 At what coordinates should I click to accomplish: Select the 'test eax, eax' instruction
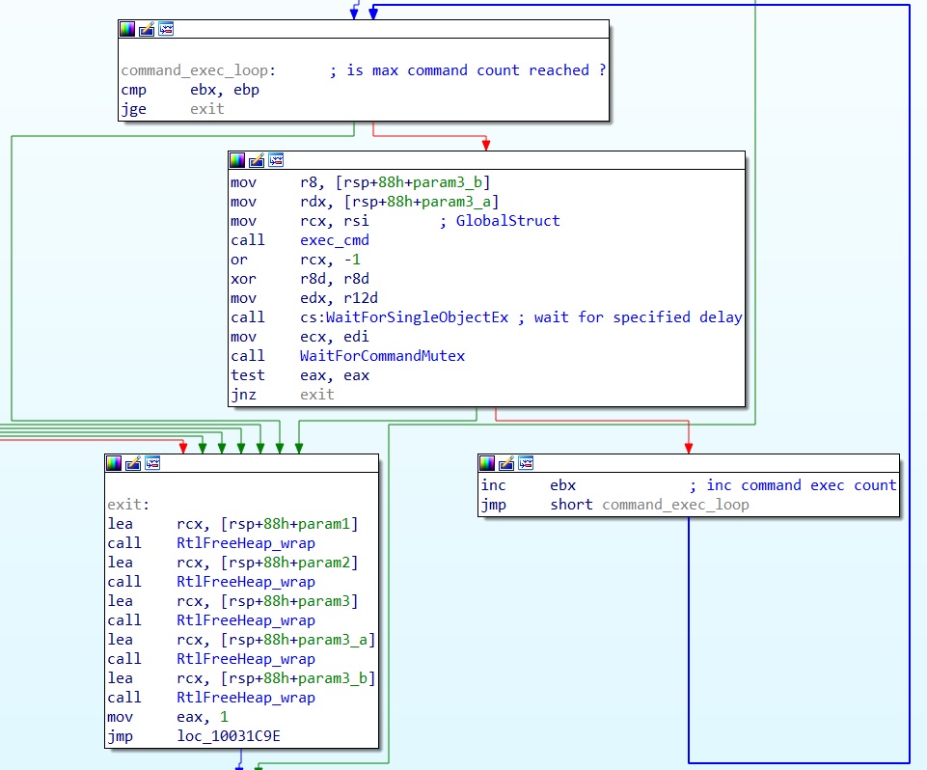[x=300, y=375]
